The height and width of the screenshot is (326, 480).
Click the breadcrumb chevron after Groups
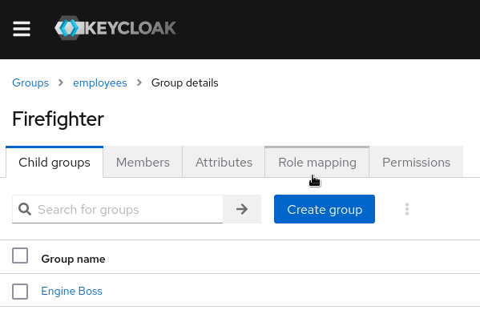click(x=61, y=83)
